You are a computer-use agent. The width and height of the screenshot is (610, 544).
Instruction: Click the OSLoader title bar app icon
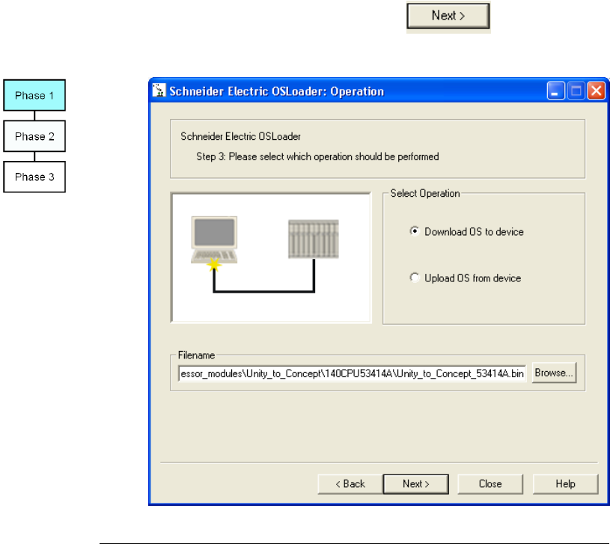point(159,91)
